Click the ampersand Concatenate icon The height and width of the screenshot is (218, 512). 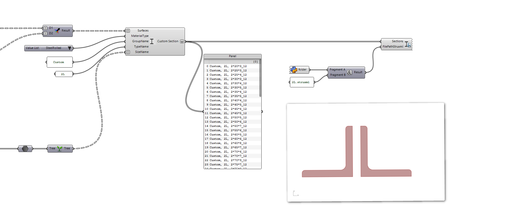350,72
